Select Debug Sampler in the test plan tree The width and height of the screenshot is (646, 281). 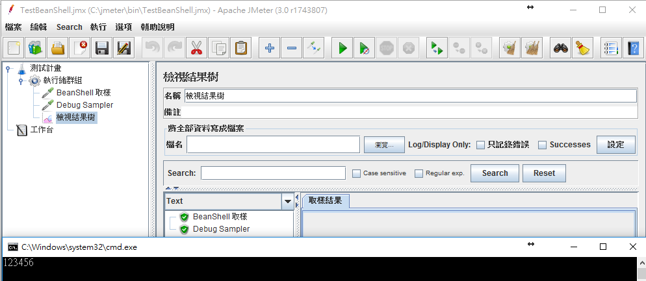[x=85, y=105]
